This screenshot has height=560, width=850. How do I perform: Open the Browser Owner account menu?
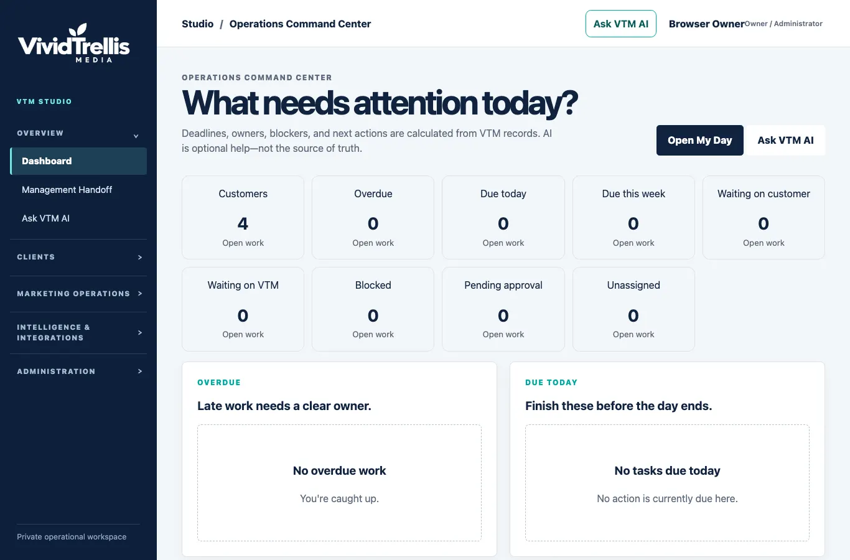pyautogui.click(x=745, y=24)
